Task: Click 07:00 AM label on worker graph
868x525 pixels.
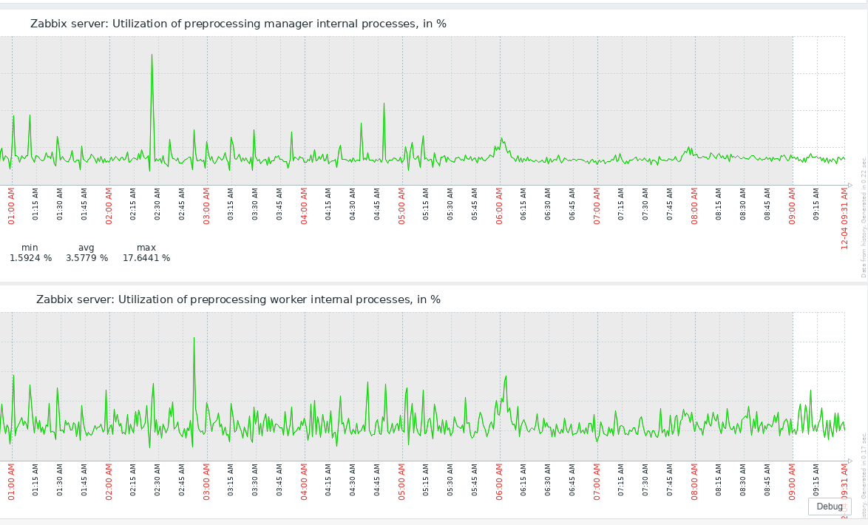Action: (597, 482)
